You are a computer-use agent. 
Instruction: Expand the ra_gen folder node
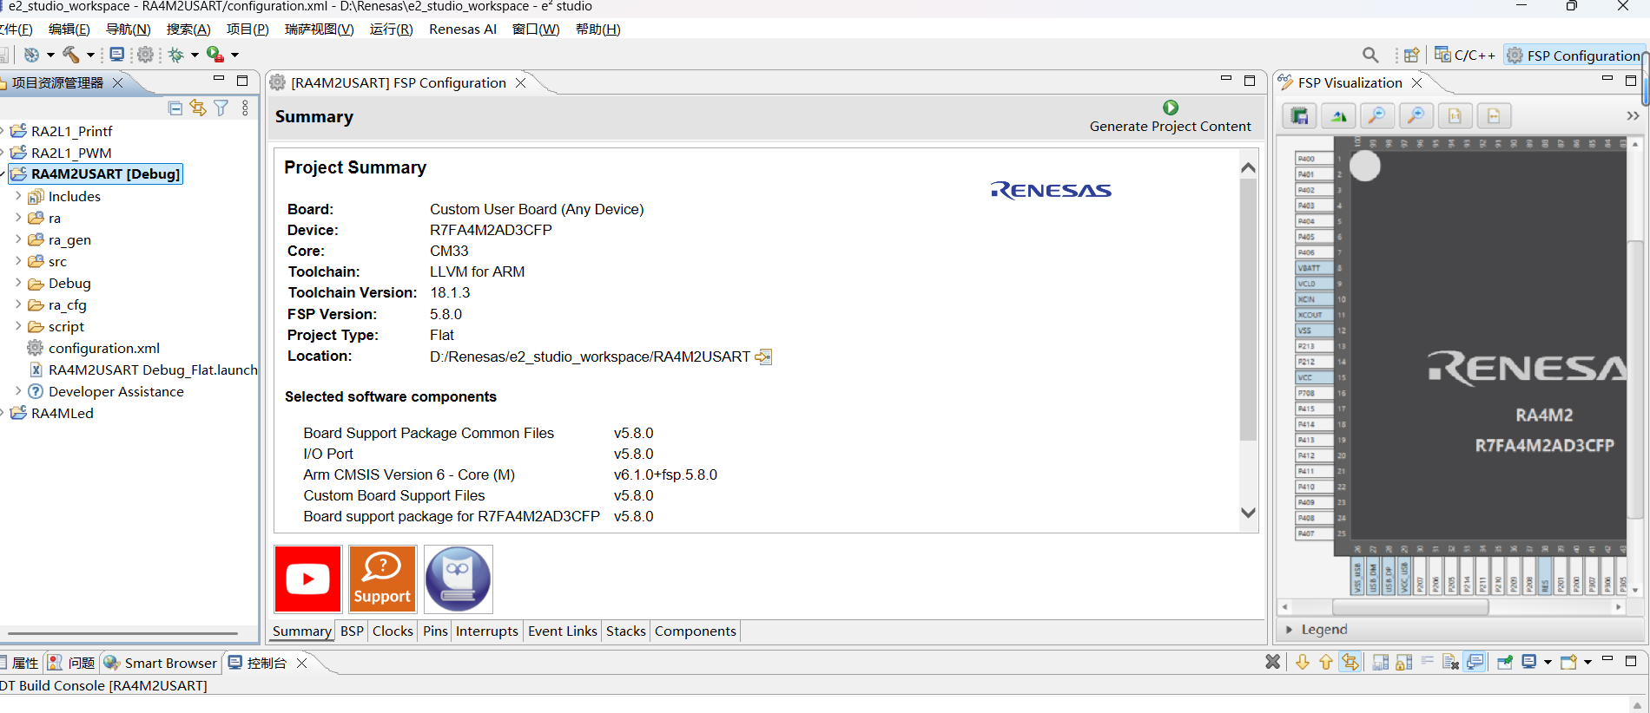coord(18,239)
